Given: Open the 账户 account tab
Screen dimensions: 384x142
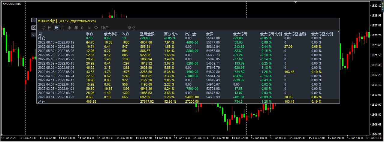Looking at the screenshot, I should [x=105, y=28].
